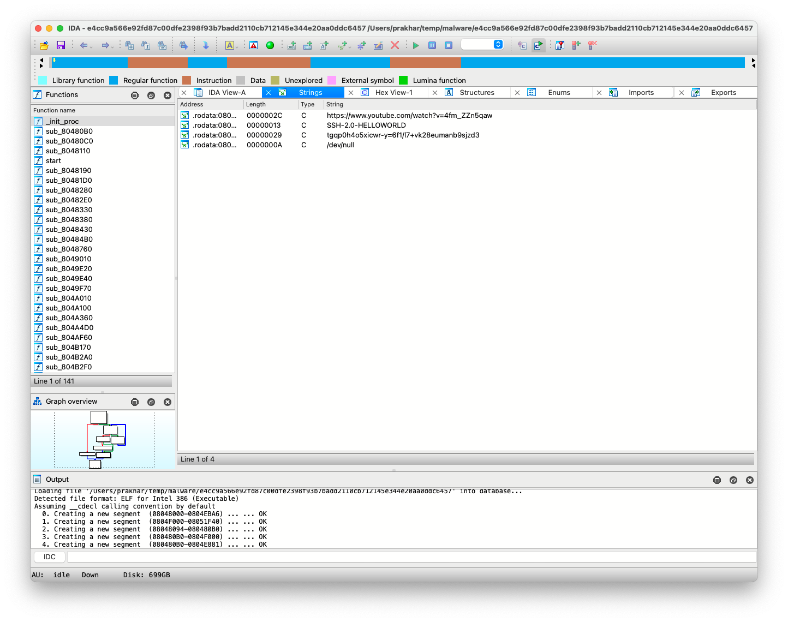Screen dimensions: 788x622
Task: Open back-arrow history dropdown
Action: pyautogui.click(x=91, y=46)
